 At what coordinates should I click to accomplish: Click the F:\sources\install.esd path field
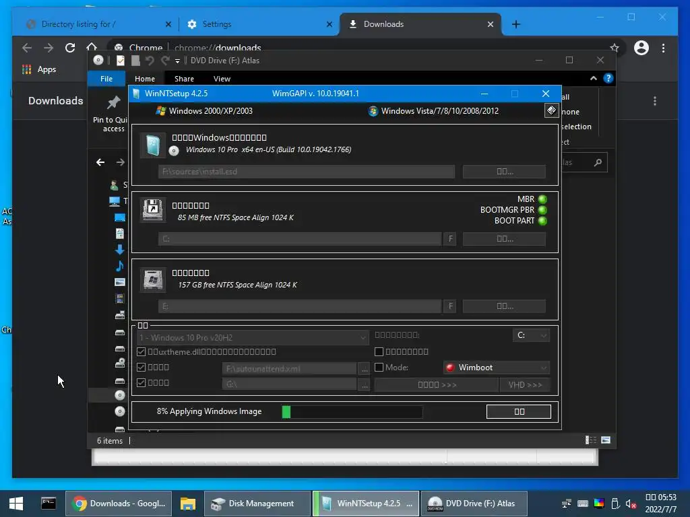click(307, 172)
